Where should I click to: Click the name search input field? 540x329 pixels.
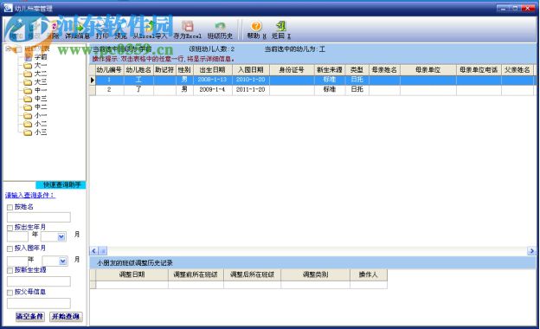pos(39,217)
